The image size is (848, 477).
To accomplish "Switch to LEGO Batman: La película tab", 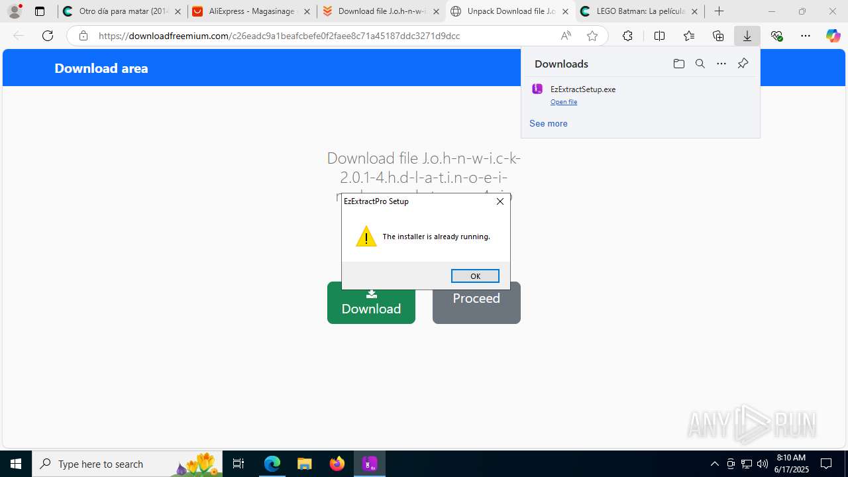I will pos(639,11).
